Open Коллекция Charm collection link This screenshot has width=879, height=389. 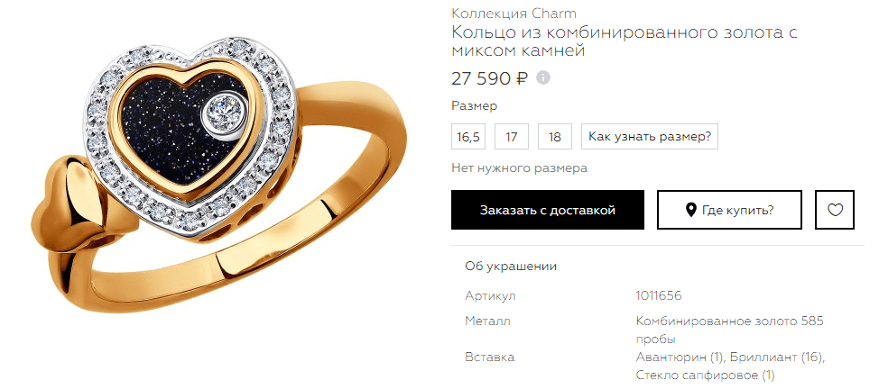(x=514, y=13)
